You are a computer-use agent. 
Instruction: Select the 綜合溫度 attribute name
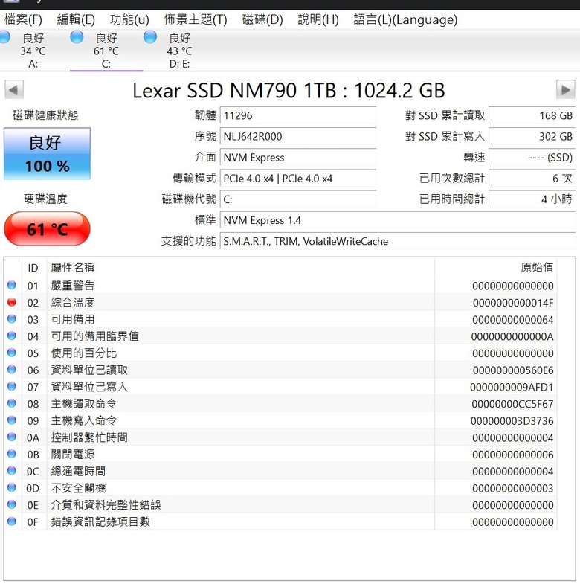click(73, 303)
